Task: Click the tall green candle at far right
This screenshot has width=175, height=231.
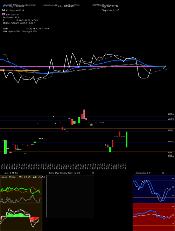Action: [127, 140]
